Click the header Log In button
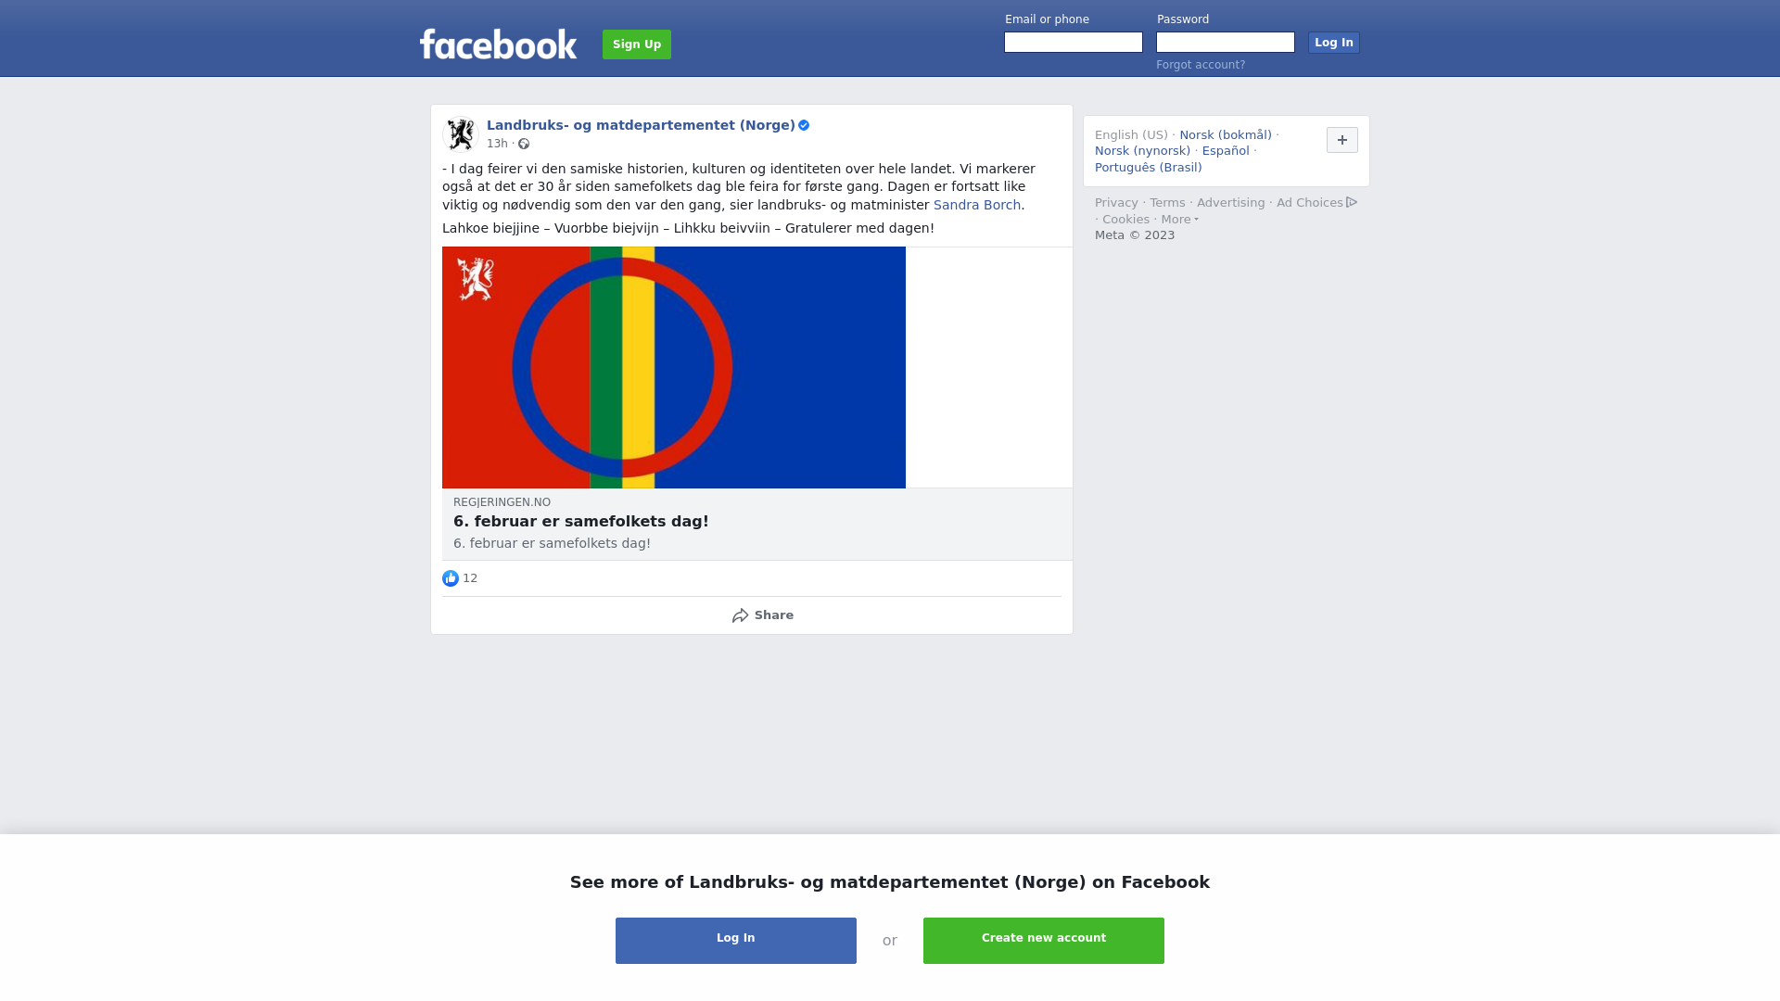Screen dimensions: 1780x1001 tap(1334, 43)
